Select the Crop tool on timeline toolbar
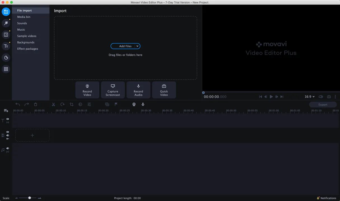The height and width of the screenshot is (201, 340). click(x=71, y=104)
